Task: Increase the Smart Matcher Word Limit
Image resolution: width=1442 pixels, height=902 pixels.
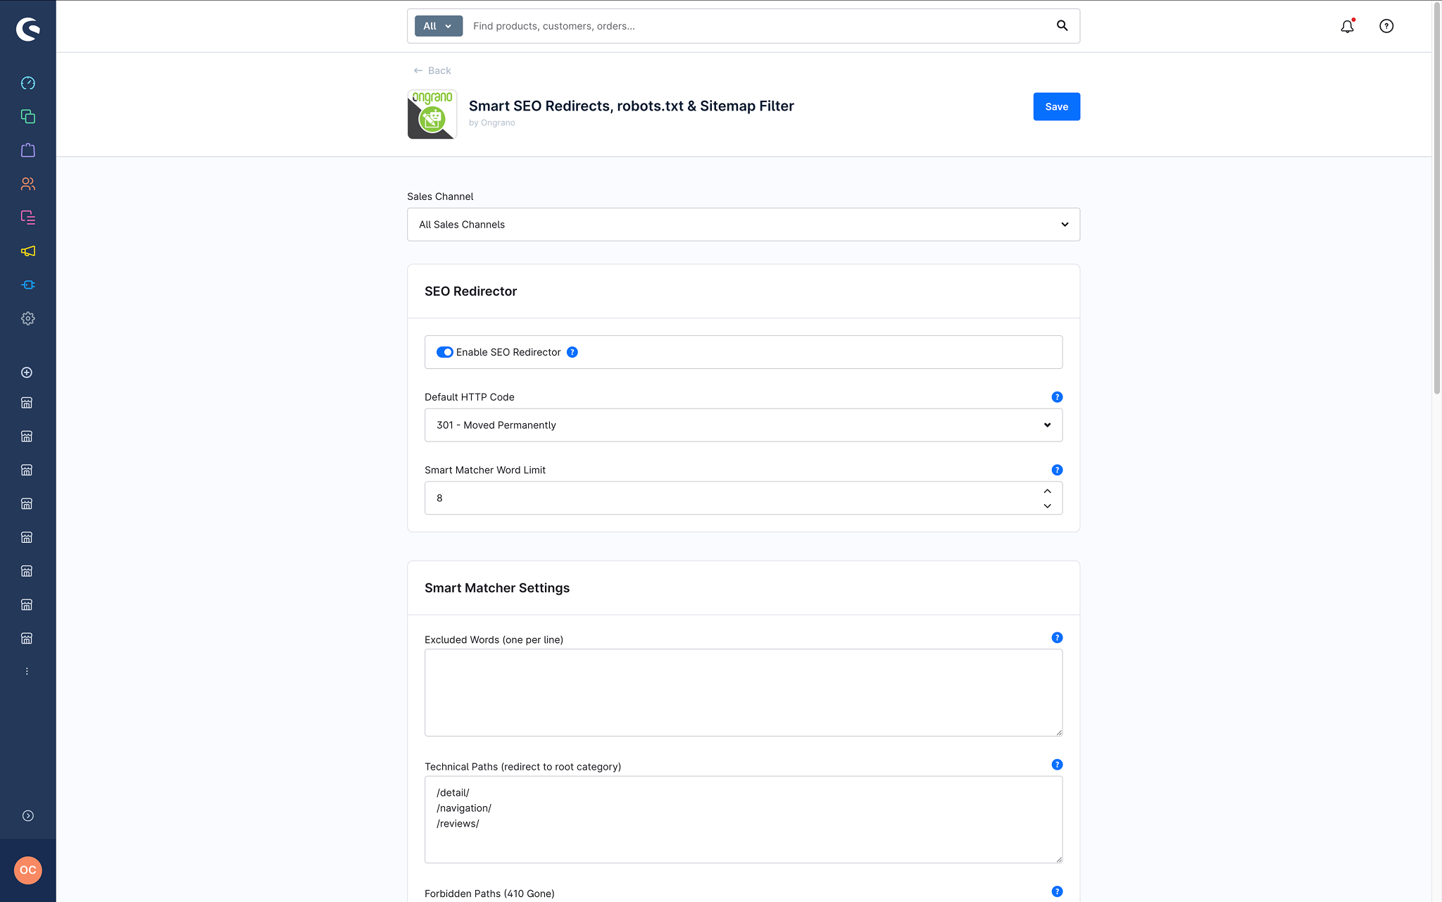Action: point(1047,491)
